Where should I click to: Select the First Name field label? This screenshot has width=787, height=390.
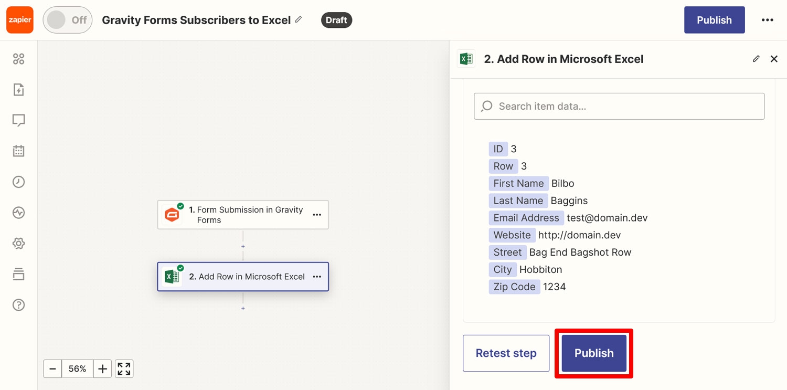tap(518, 183)
